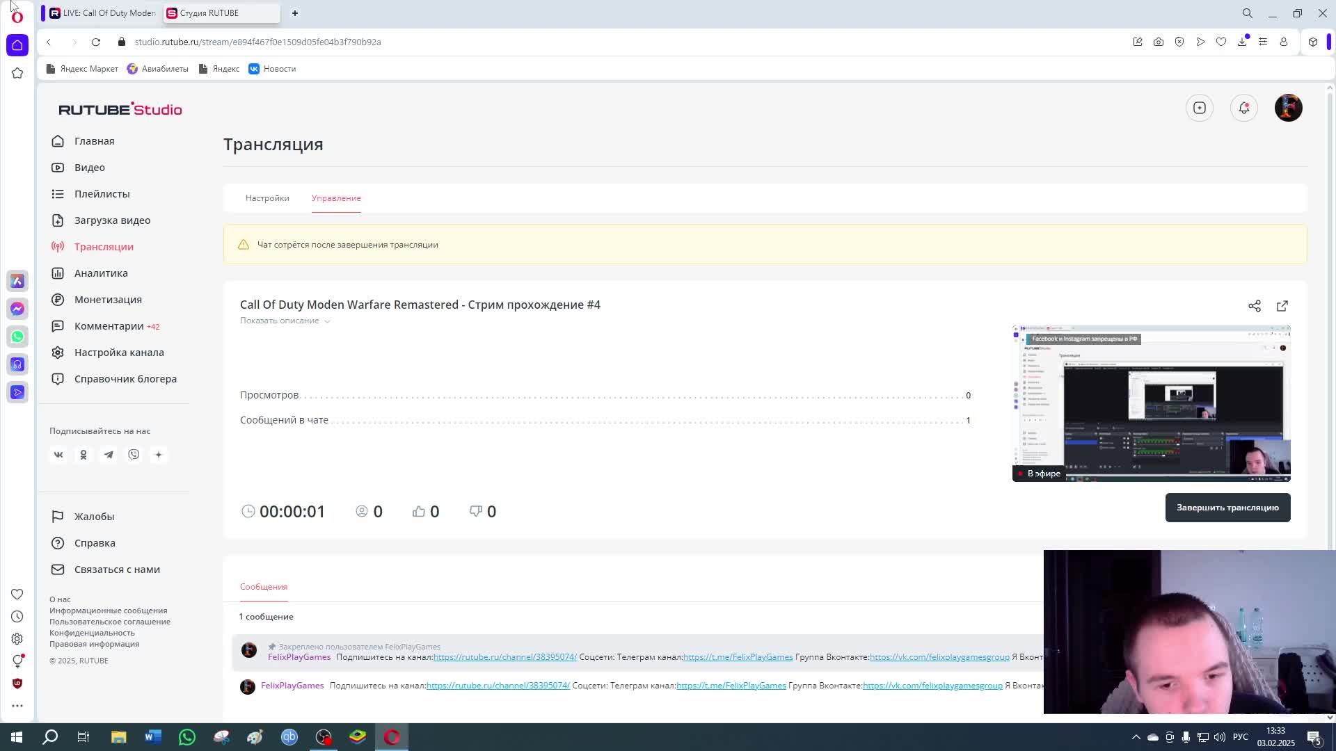Click the share icon for the stream
This screenshot has height=751, width=1336.
[1254, 306]
